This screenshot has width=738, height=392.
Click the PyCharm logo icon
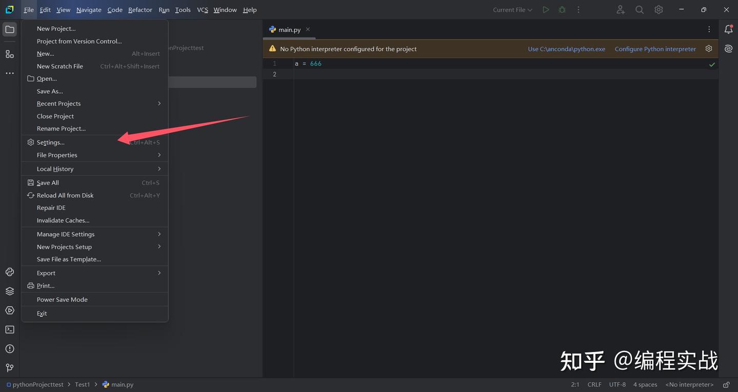pyautogui.click(x=10, y=10)
